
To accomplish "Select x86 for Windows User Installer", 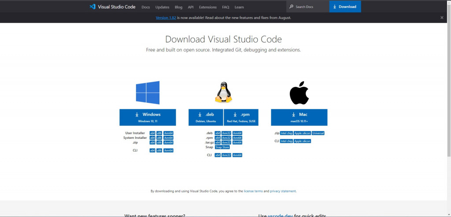I will click(159, 133).
